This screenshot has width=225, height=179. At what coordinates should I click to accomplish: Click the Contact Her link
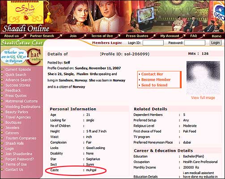point(152,74)
